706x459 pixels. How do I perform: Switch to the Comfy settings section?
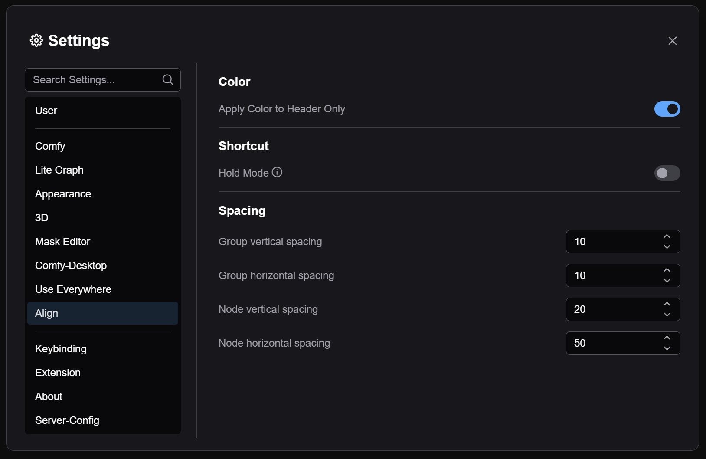pyautogui.click(x=50, y=146)
